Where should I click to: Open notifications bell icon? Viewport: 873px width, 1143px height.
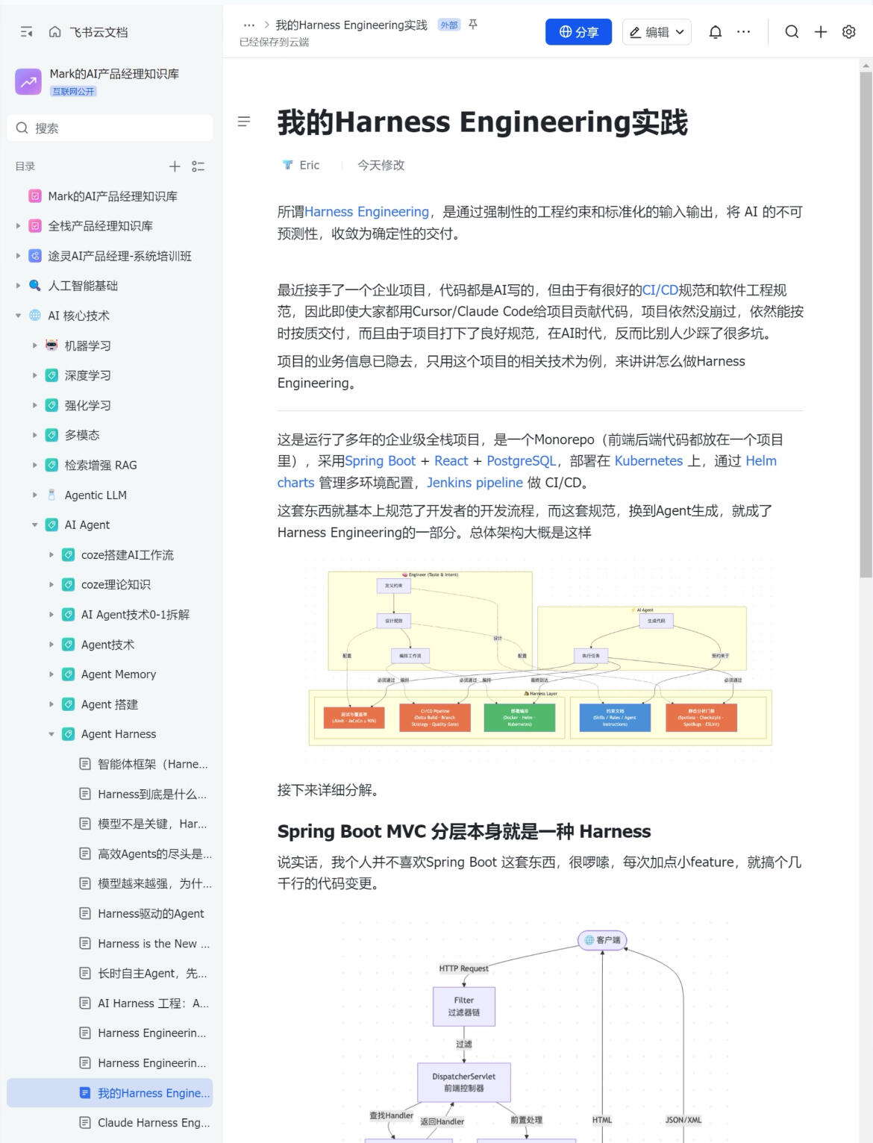(x=715, y=32)
